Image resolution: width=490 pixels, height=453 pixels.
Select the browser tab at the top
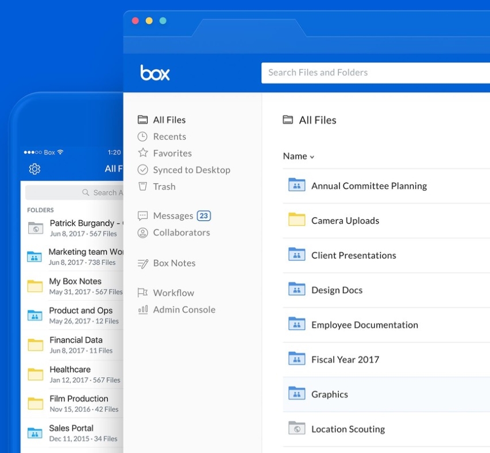tap(249, 28)
